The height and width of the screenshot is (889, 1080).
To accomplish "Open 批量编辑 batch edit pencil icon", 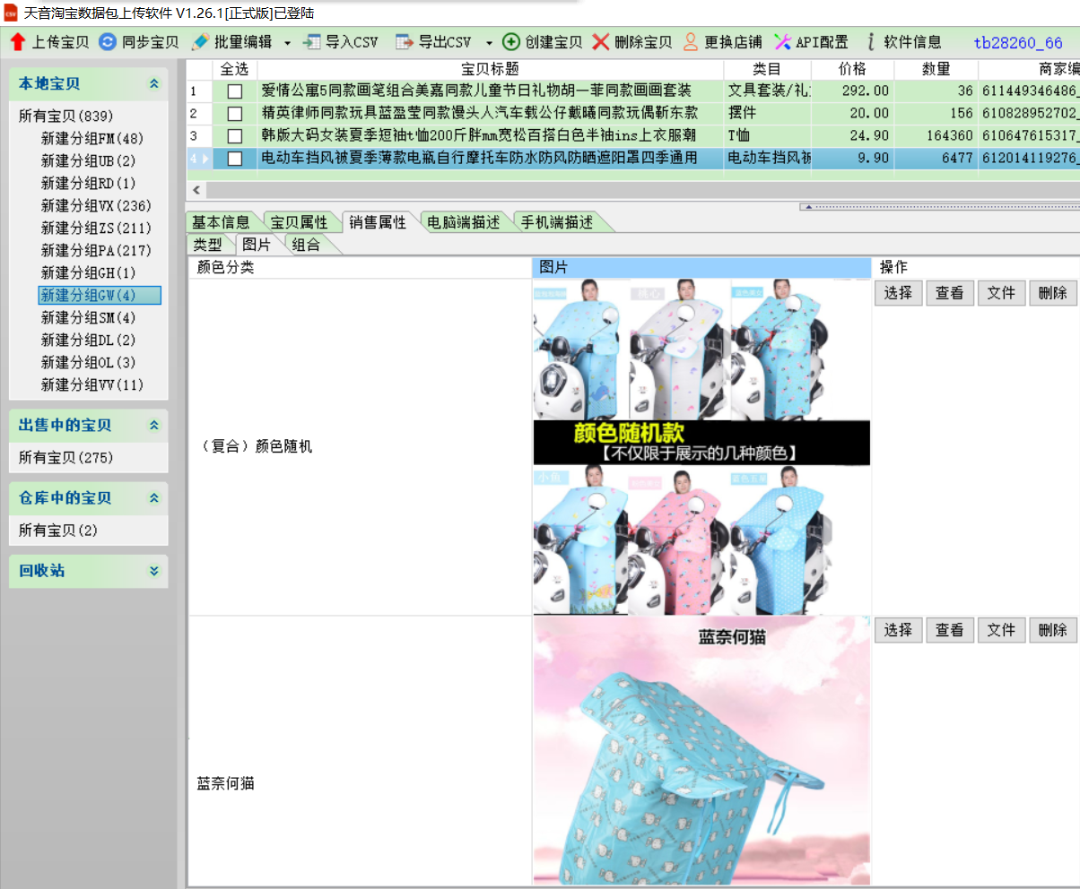I will pos(200,42).
